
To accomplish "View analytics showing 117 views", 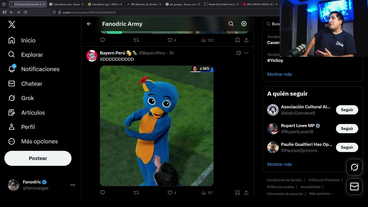I will coord(207,193).
